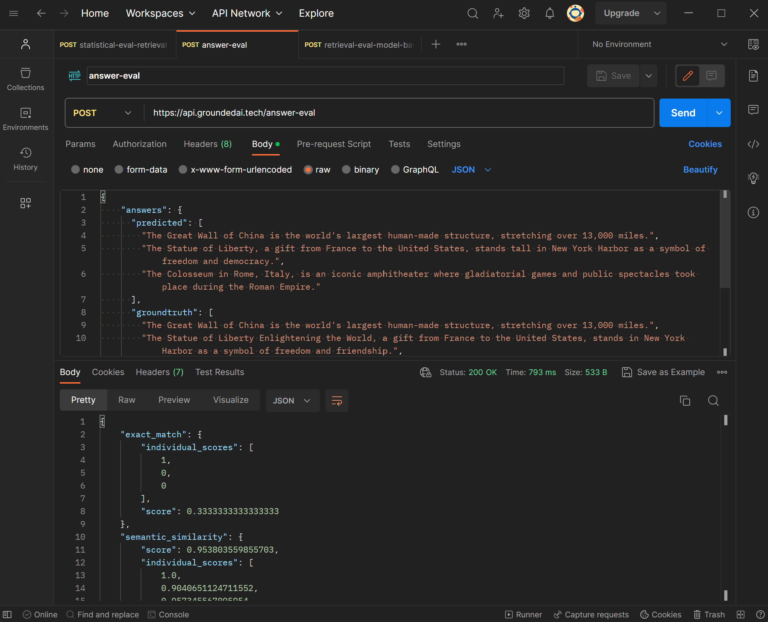
Task: Open the POST method dropdown
Action: coord(102,113)
